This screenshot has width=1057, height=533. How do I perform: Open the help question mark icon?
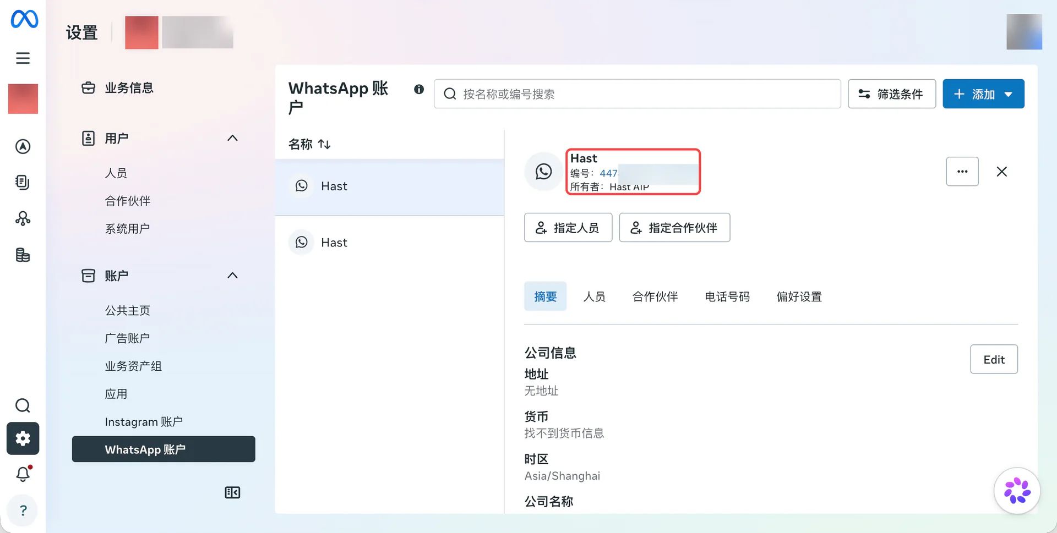click(23, 510)
